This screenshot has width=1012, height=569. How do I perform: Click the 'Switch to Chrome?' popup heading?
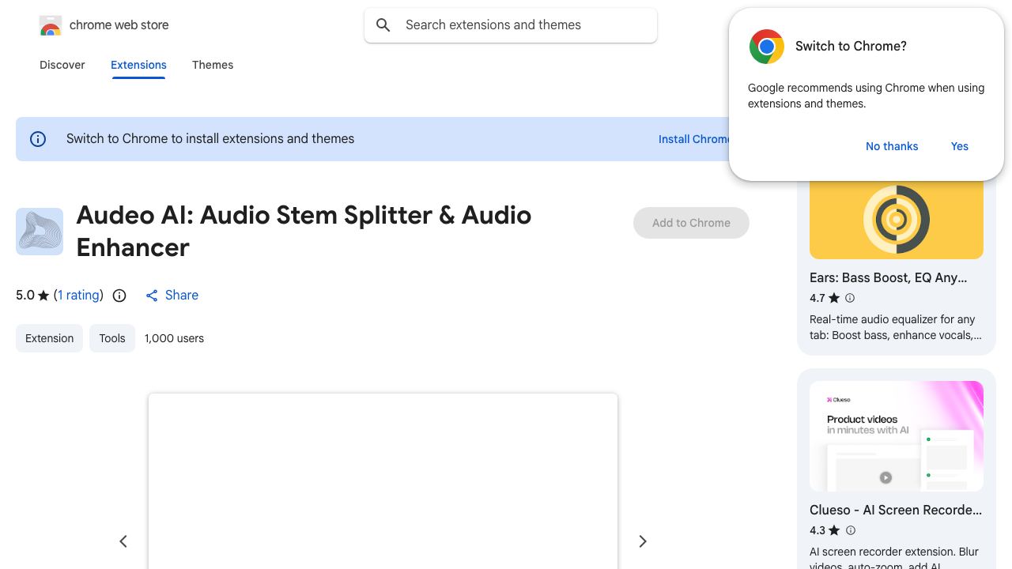tap(851, 47)
